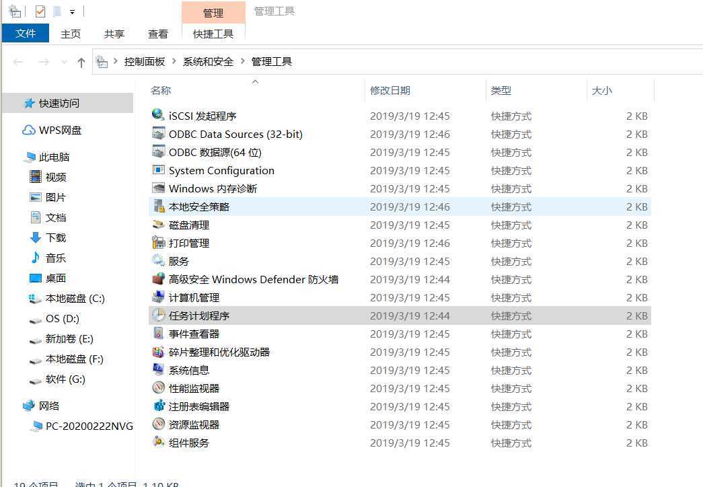Sort by the 名称 column header
The image size is (703, 487).
(x=161, y=91)
